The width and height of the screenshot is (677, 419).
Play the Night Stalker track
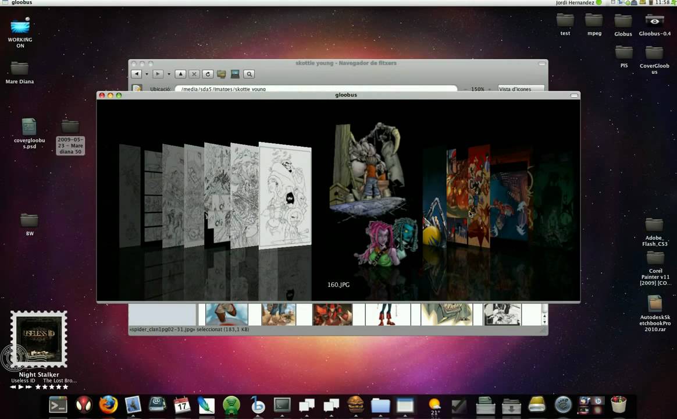pos(21,387)
